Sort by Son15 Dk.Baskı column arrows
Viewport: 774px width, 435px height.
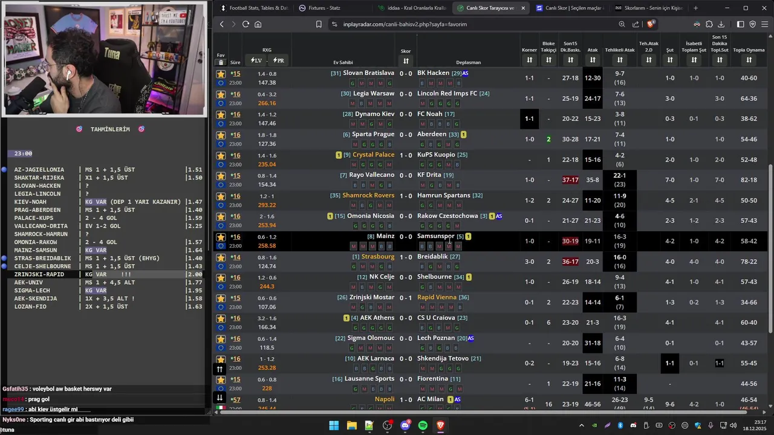tap(570, 60)
